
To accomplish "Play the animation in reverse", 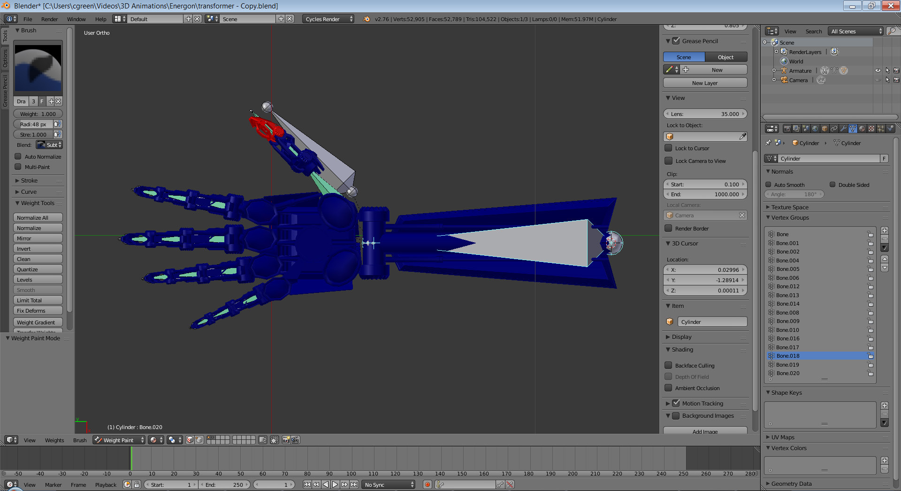I will tap(326, 484).
